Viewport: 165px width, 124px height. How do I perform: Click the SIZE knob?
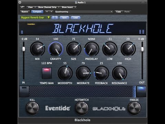[x=74, y=49]
